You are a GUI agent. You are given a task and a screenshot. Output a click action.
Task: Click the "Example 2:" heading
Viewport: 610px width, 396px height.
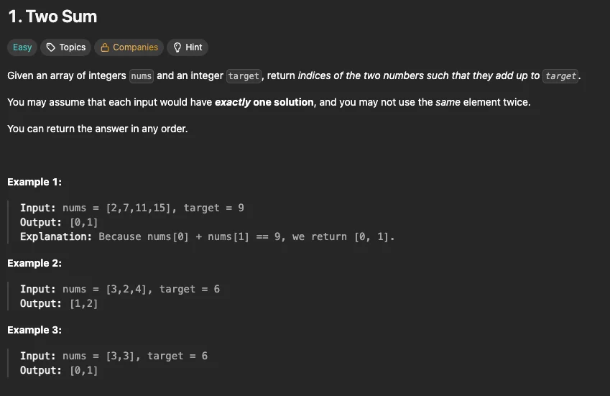[x=34, y=263]
